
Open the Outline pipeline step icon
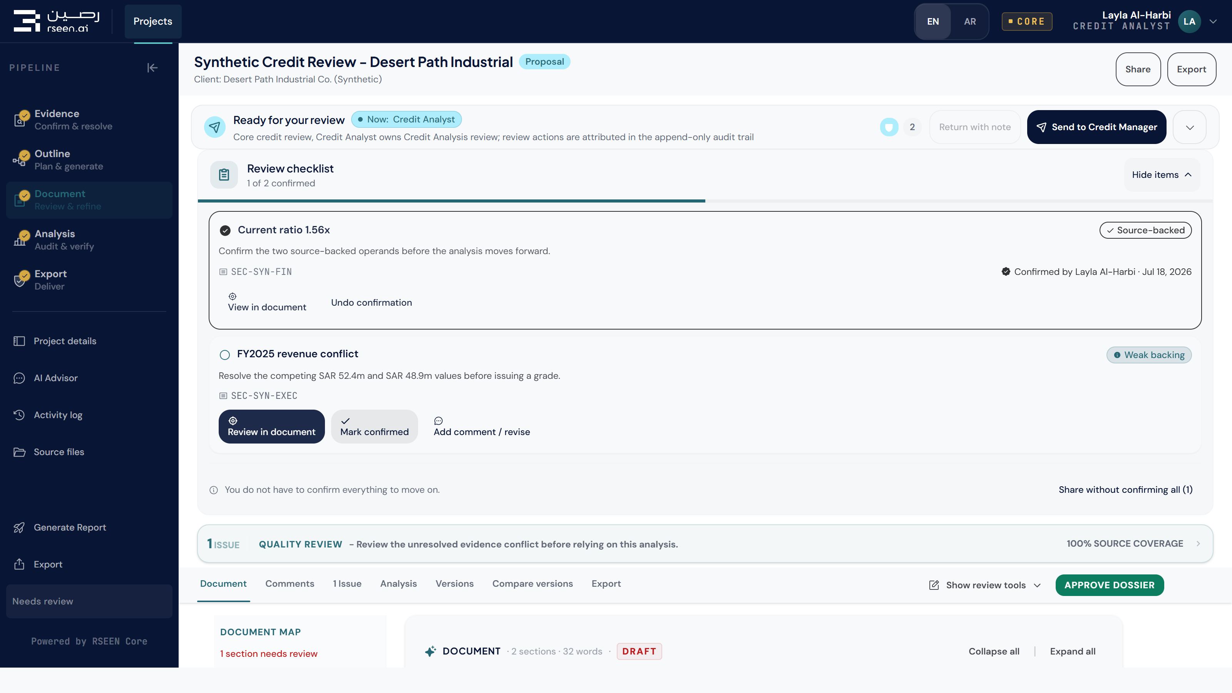(20, 160)
